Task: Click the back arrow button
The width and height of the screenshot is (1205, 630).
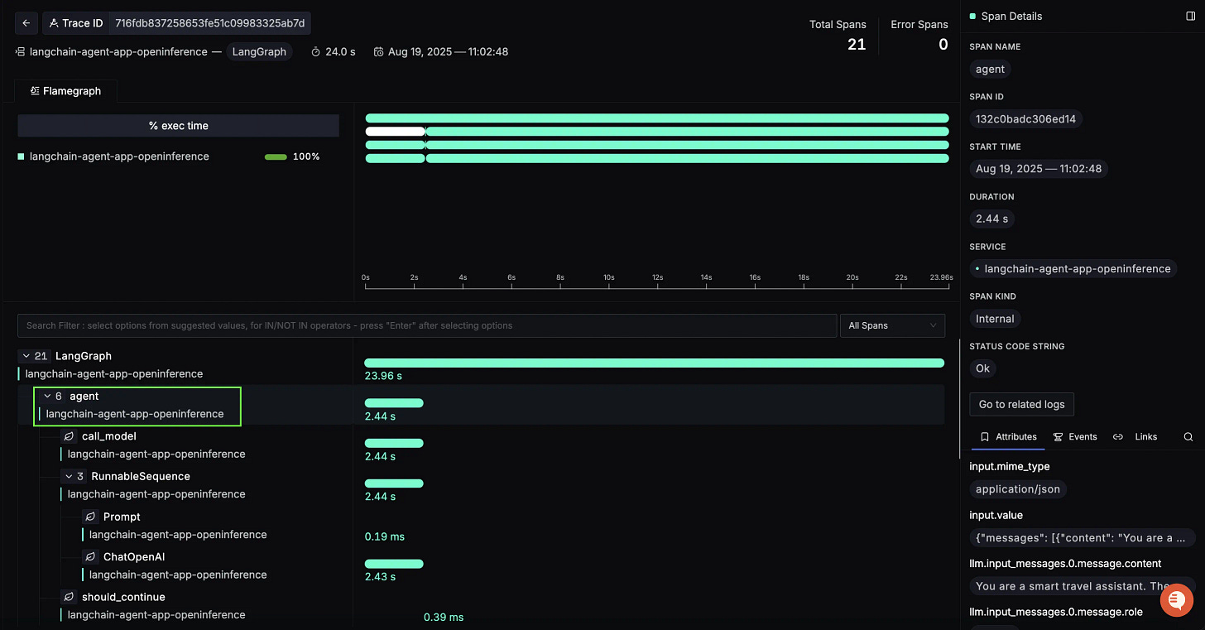Action: coord(26,23)
